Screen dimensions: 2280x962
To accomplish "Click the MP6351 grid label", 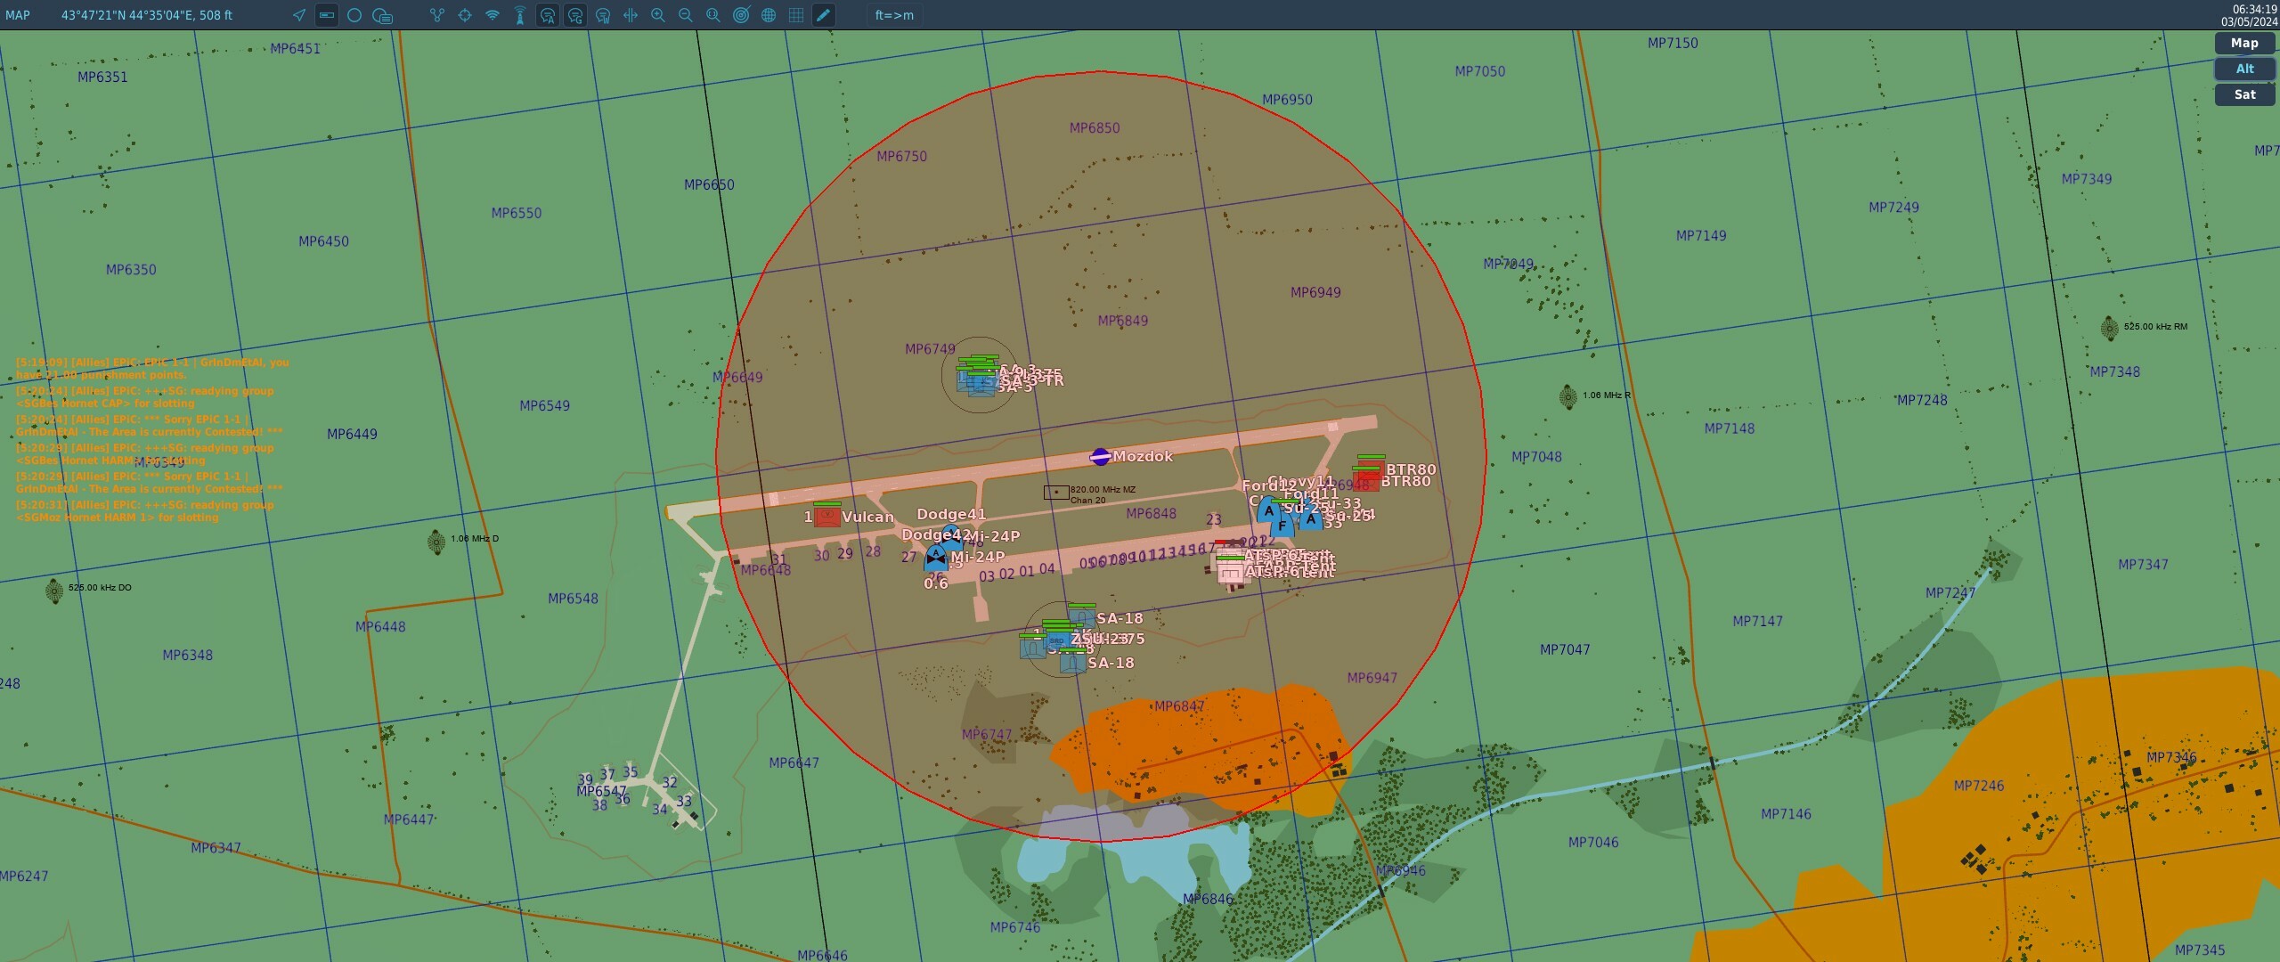I will pyautogui.click(x=102, y=77).
